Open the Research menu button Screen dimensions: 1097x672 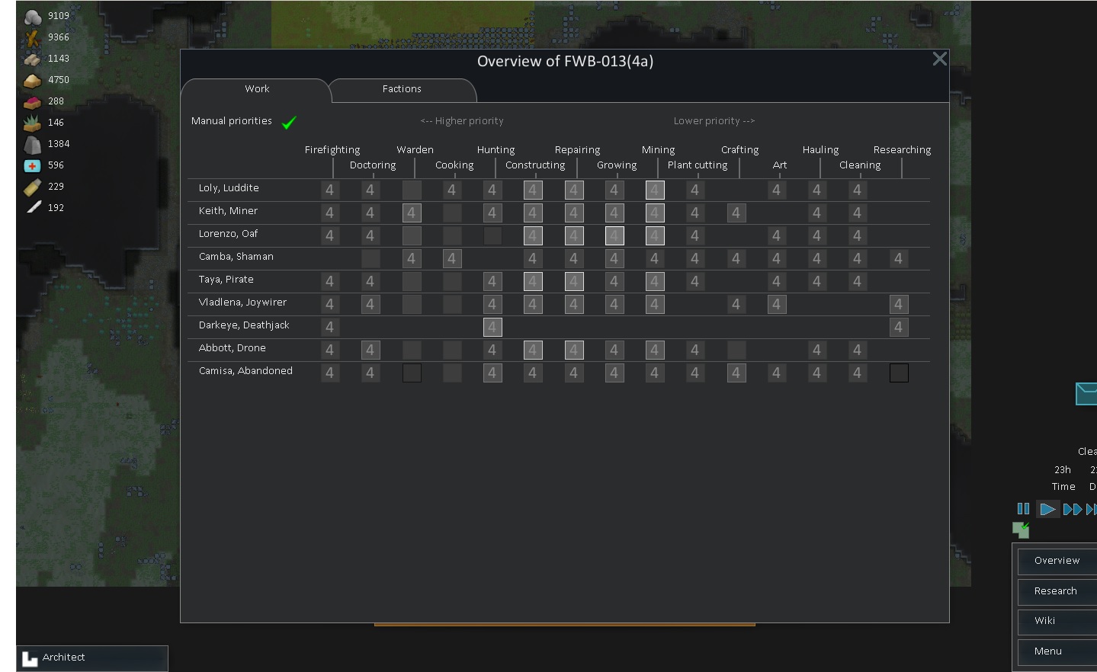click(x=1056, y=591)
